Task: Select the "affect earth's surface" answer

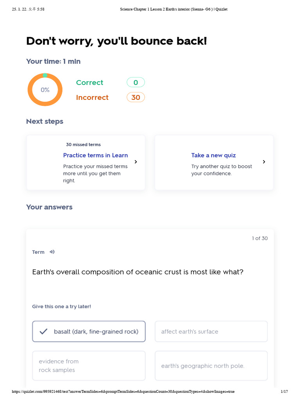Action: point(211,332)
